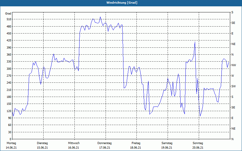Click the SW compass label on right axis

click(x=234, y=86)
